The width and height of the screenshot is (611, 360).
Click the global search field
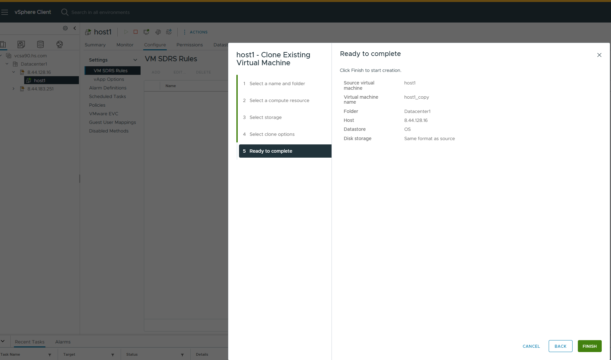click(x=100, y=12)
